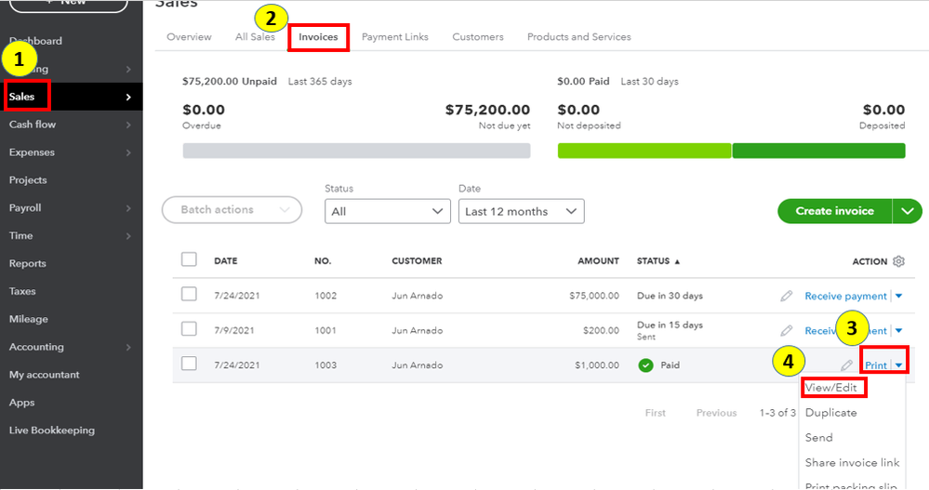929x490 pixels.
Task: Click the pencil icon for invoice 1003
Action: pyautogui.click(x=846, y=365)
